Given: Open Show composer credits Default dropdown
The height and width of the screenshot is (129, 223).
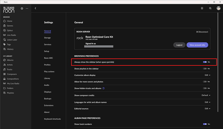Looking at the screenshot, I should pos(206,95).
